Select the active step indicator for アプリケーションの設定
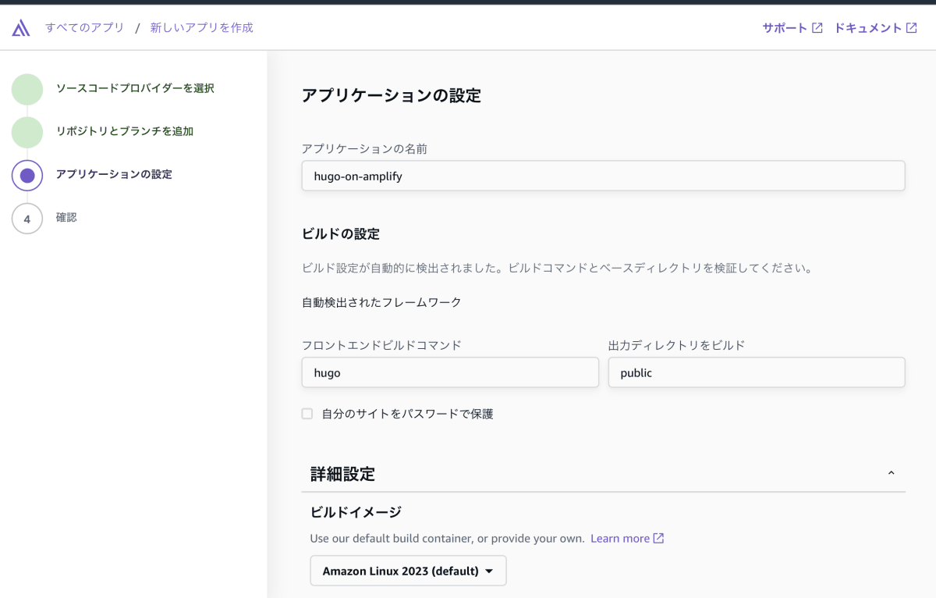This screenshot has width=936, height=598. [27, 175]
